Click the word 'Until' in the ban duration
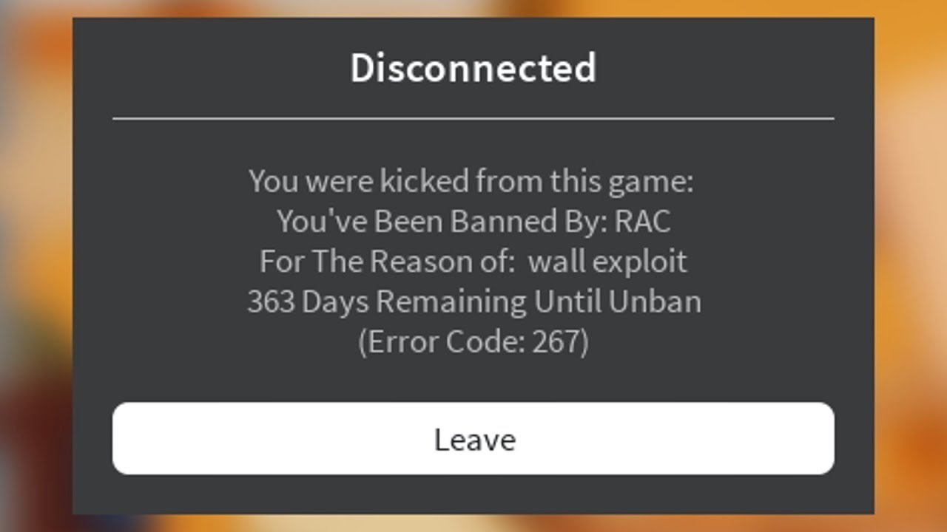Image resolution: width=947 pixels, height=532 pixels. [x=568, y=301]
